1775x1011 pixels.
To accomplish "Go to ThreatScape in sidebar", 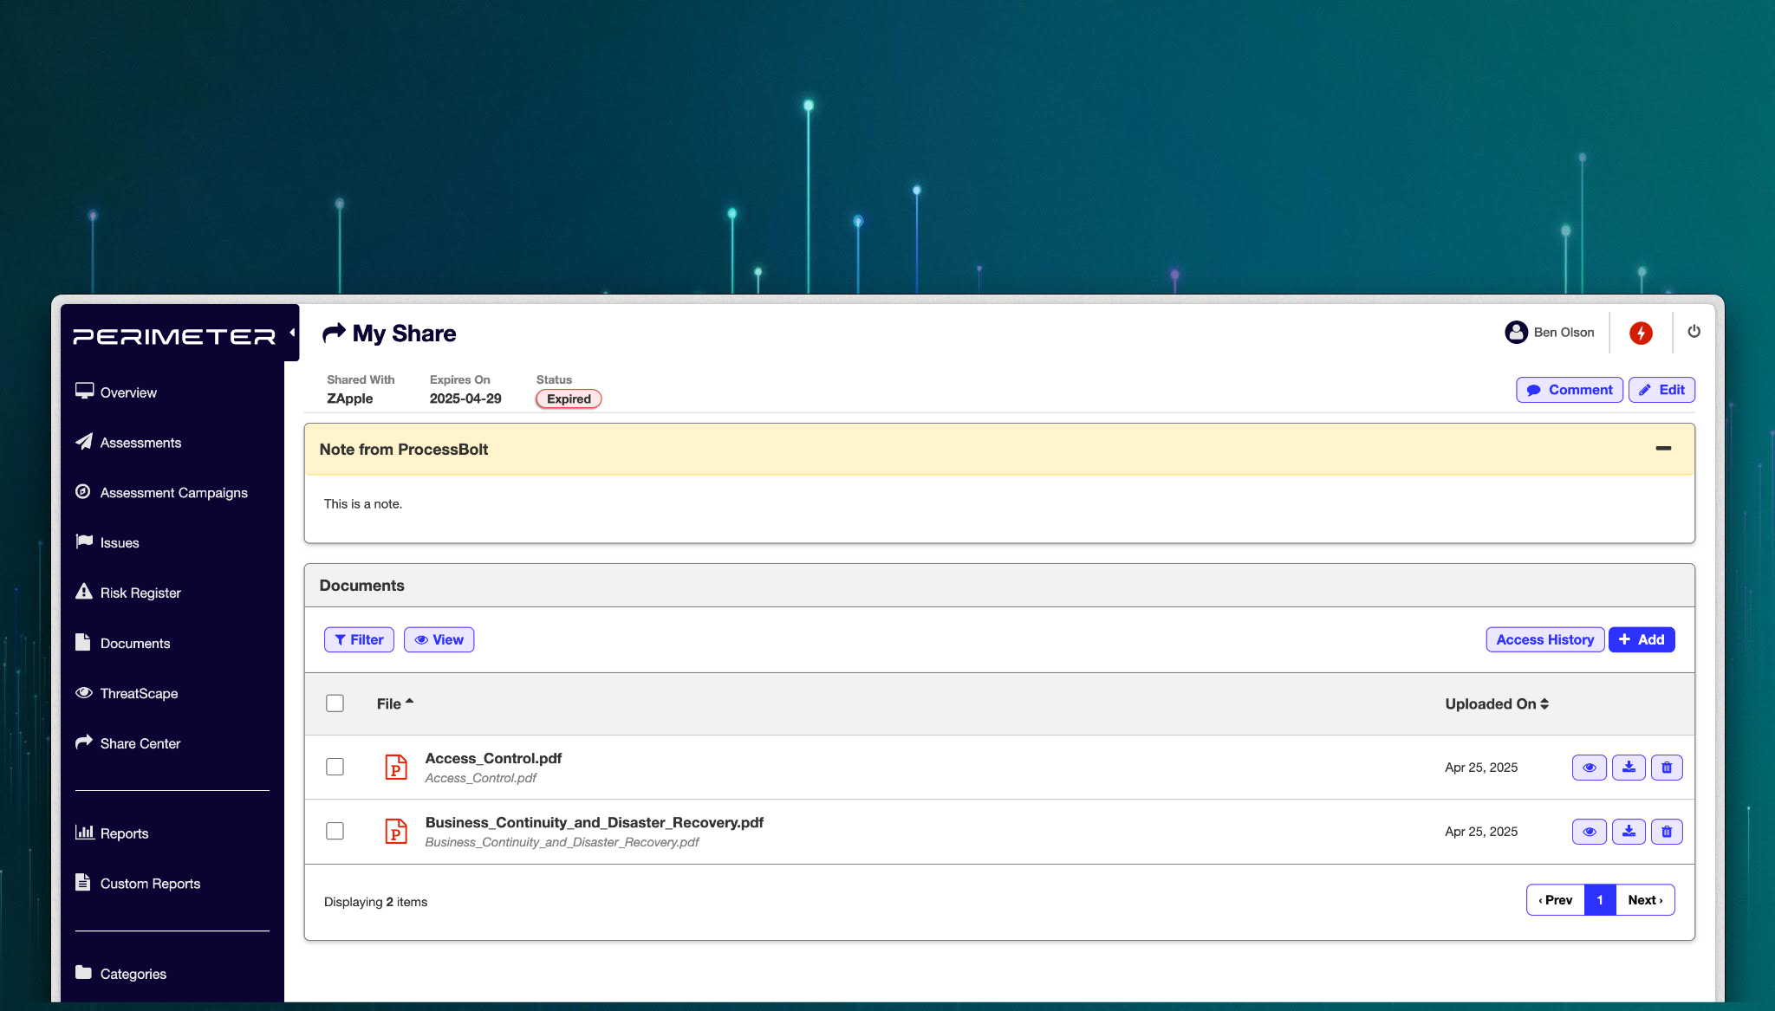I will [x=139, y=693].
